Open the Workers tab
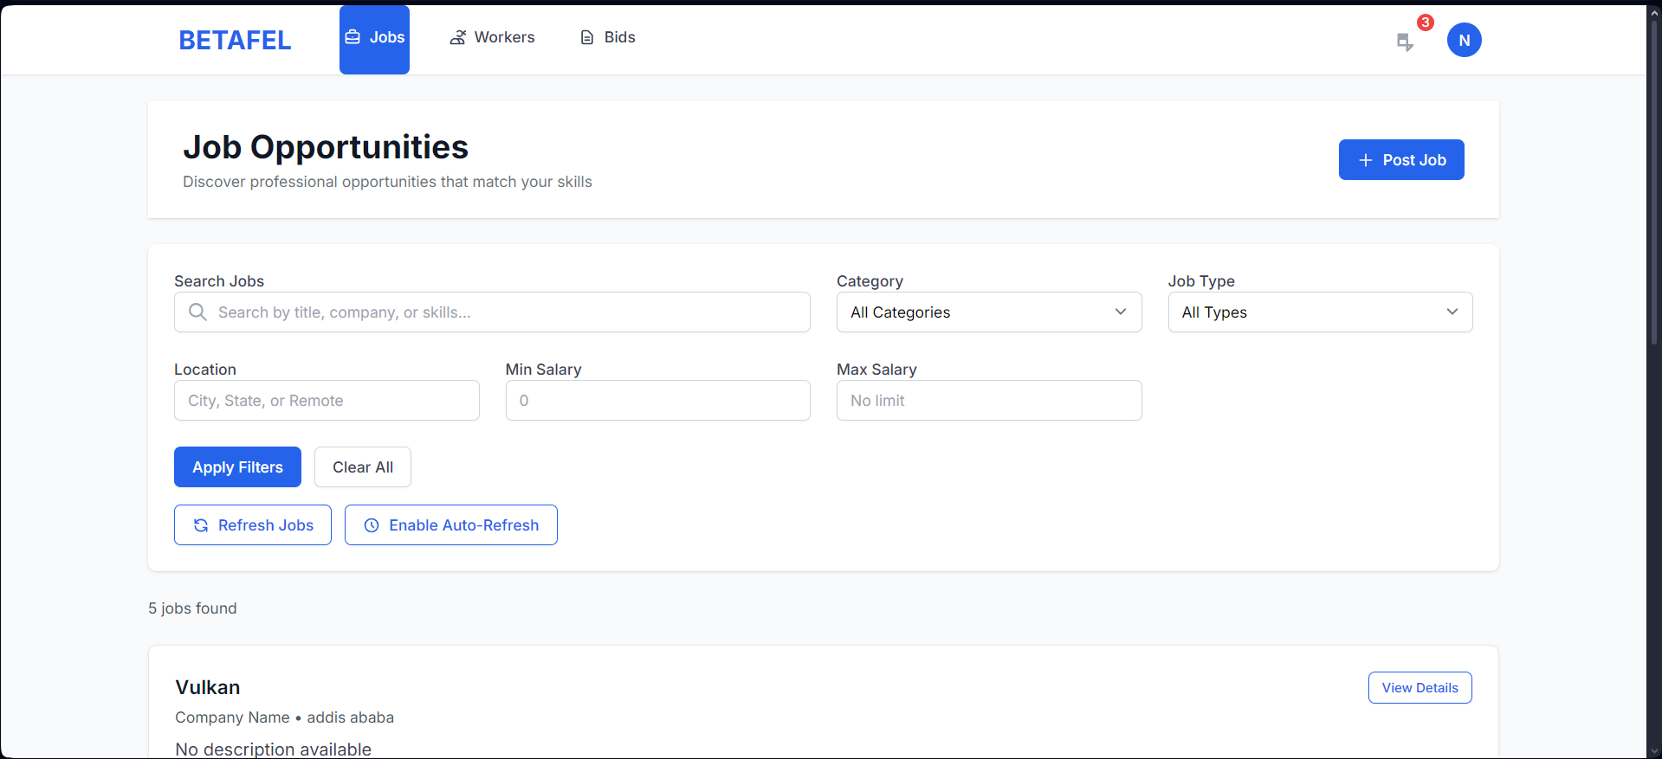 click(492, 37)
